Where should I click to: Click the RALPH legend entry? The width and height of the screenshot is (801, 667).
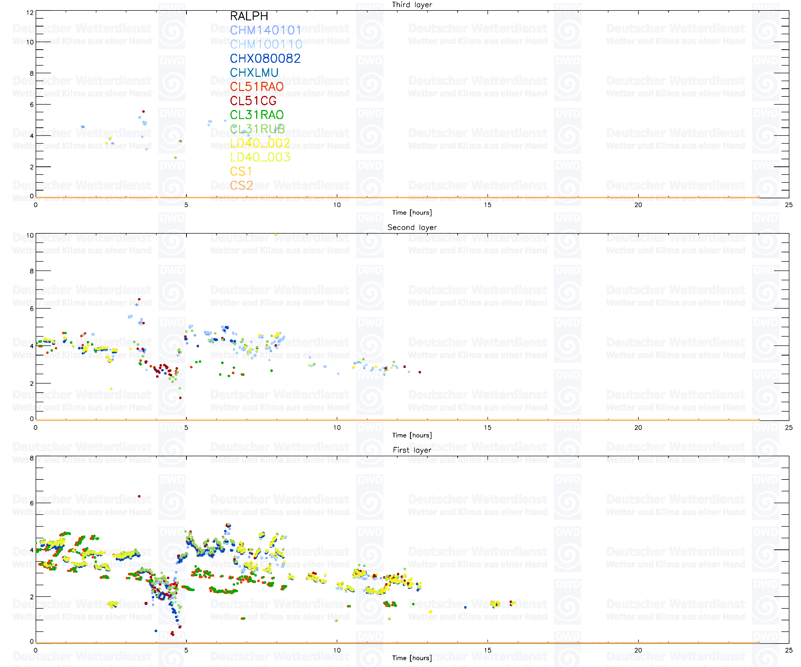249,16
